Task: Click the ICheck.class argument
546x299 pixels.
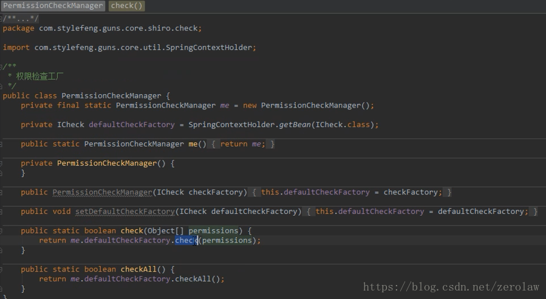Action: point(343,125)
